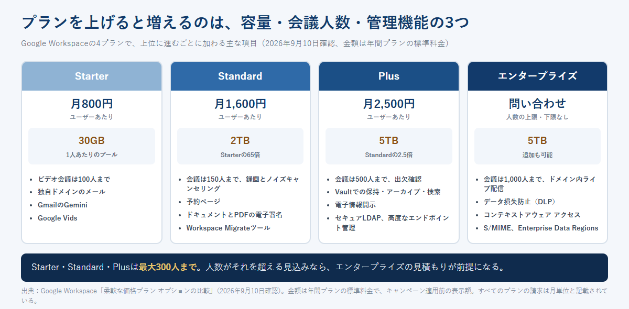Click the 1人あたりのプール label
The image size is (629, 309).
[92, 155]
